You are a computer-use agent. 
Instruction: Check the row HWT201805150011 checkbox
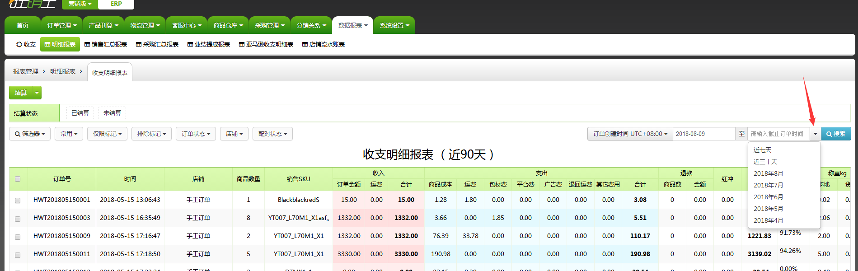click(x=18, y=255)
